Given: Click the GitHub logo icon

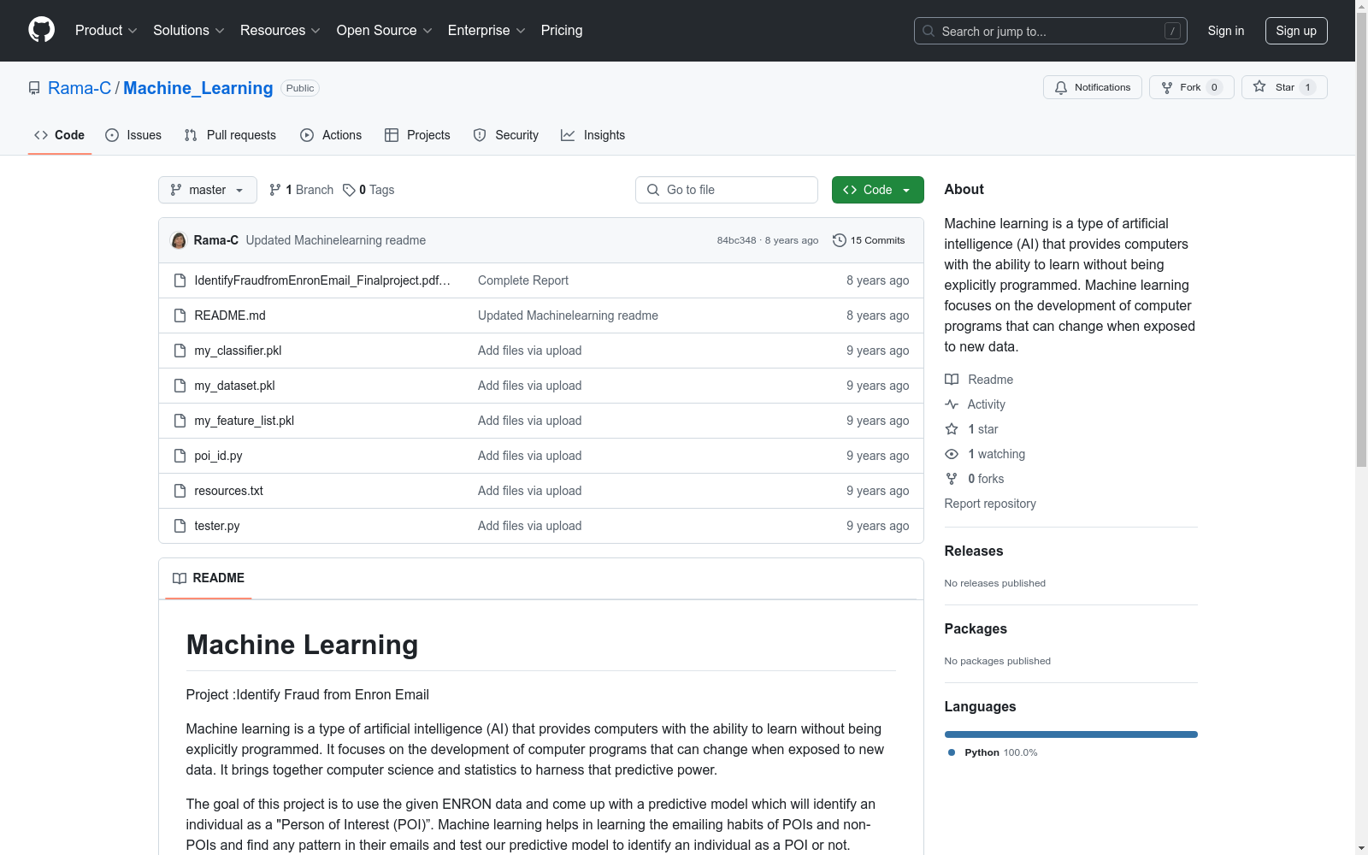Looking at the screenshot, I should point(41,30).
